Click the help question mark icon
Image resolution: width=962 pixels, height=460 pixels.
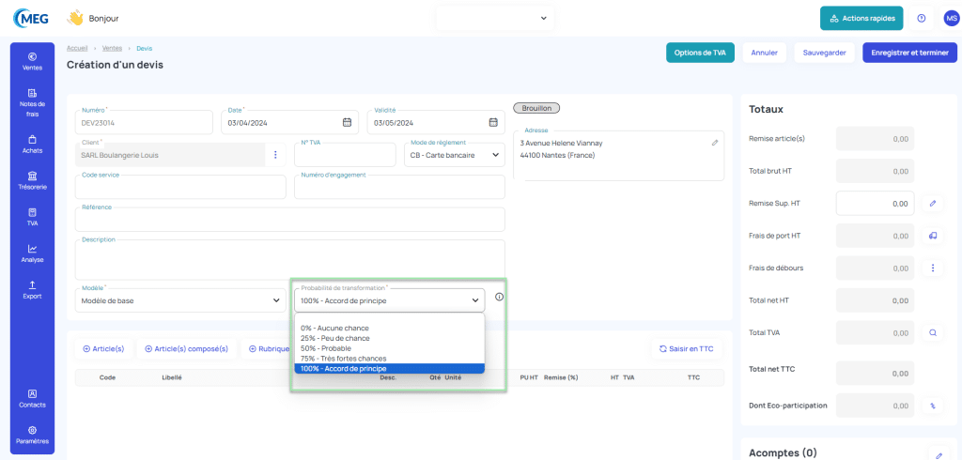click(922, 18)
